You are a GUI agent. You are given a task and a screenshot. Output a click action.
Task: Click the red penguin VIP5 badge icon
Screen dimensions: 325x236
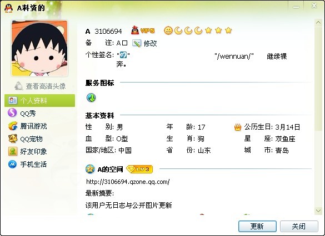pos(143,30)
